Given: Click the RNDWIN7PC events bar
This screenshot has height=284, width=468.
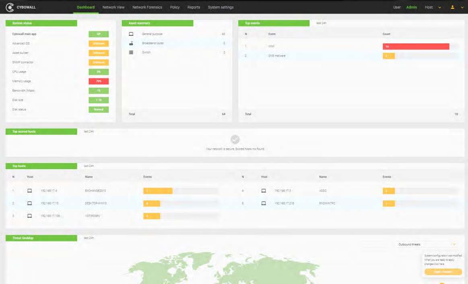Looking at the screenshot, I should (389, 204).
